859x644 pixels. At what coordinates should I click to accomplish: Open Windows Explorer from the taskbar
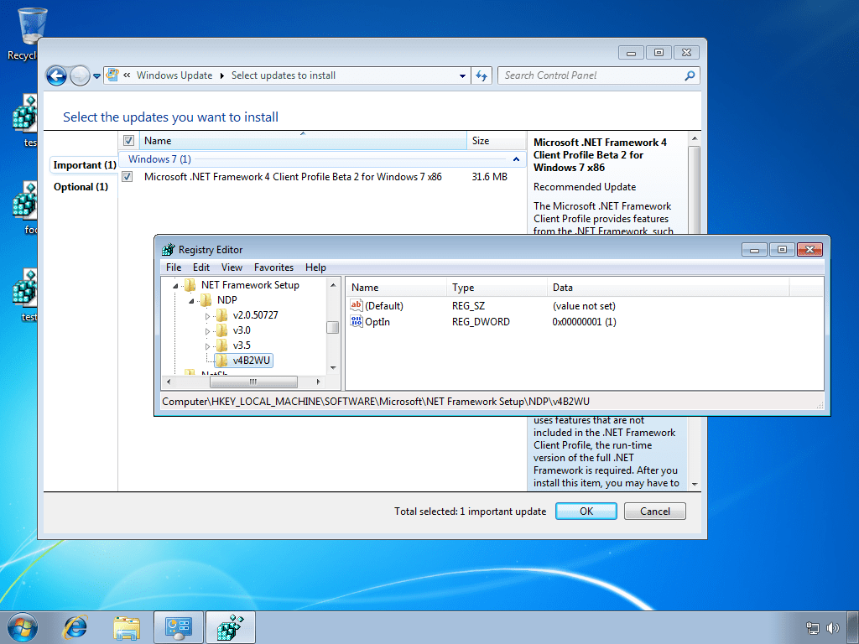click(x=127, y=626)
